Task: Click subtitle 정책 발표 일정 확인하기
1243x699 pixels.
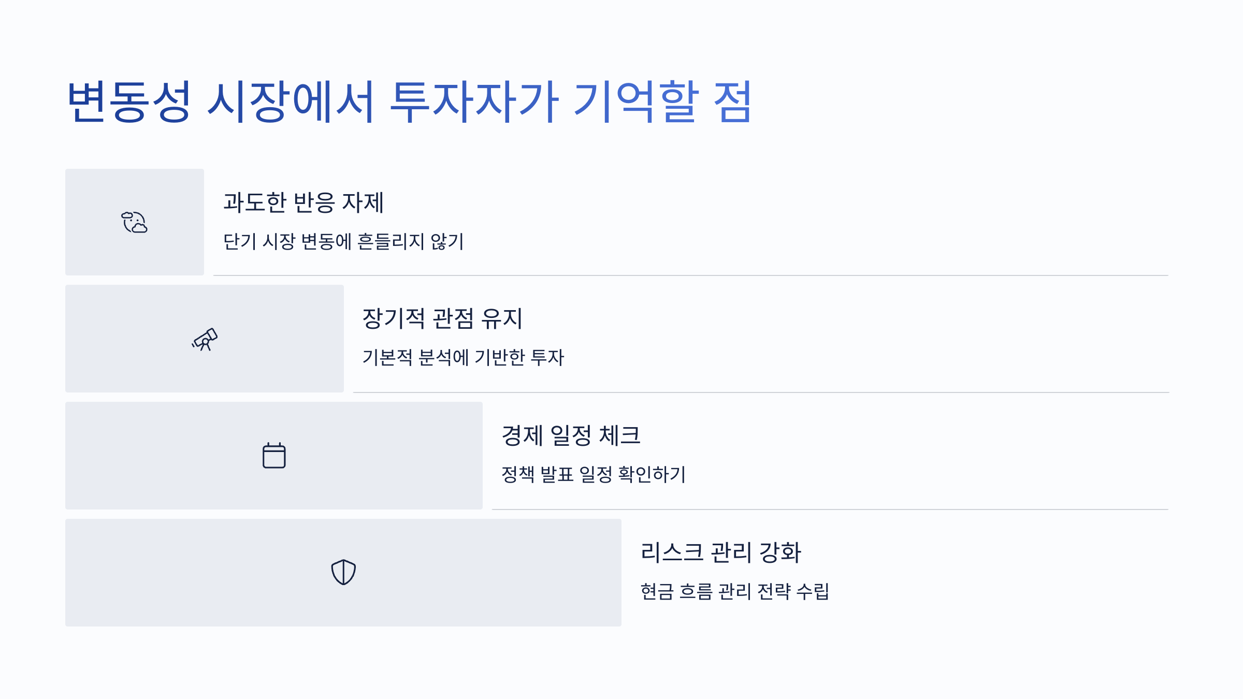Action: click(x=594, y=474)
